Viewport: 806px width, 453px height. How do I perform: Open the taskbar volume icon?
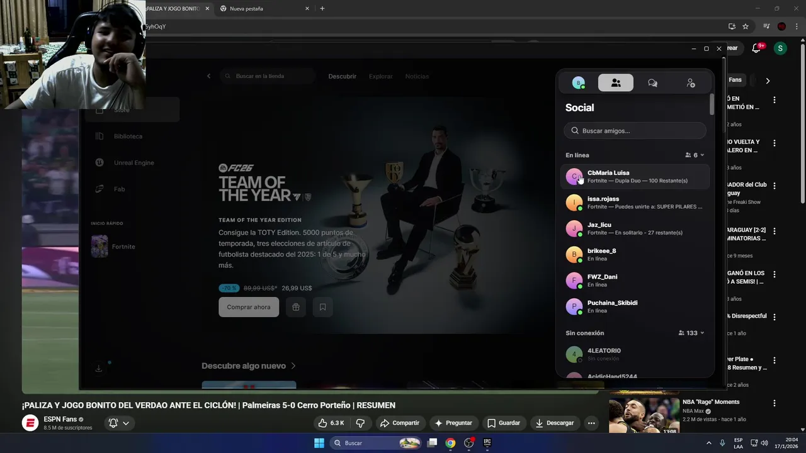(x=764, y=443)
